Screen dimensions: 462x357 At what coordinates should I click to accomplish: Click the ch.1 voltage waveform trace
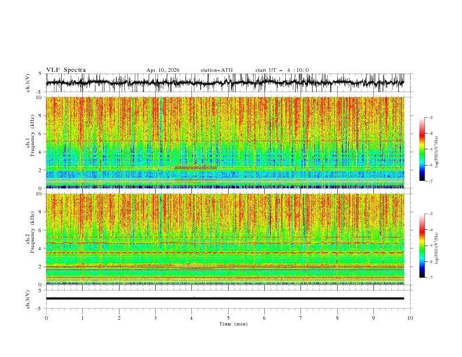pyautogui.click(x=225, y=83)
